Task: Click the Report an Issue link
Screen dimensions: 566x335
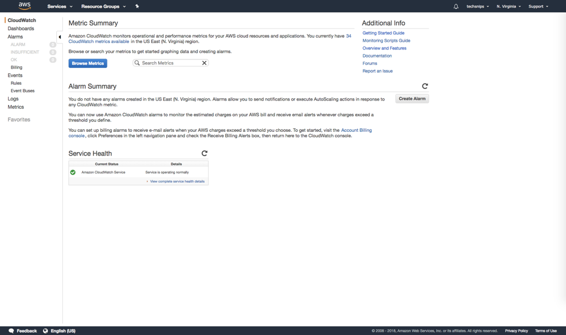Action: (x=378, y=71)
